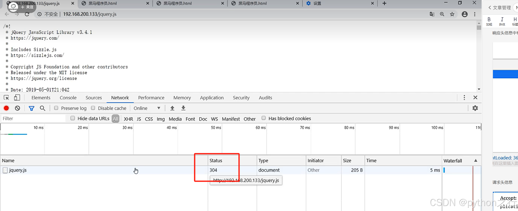The image size is (518, 211).
Task: Open the Security tab
Action: pyautogui.click(x=241, y=98)
